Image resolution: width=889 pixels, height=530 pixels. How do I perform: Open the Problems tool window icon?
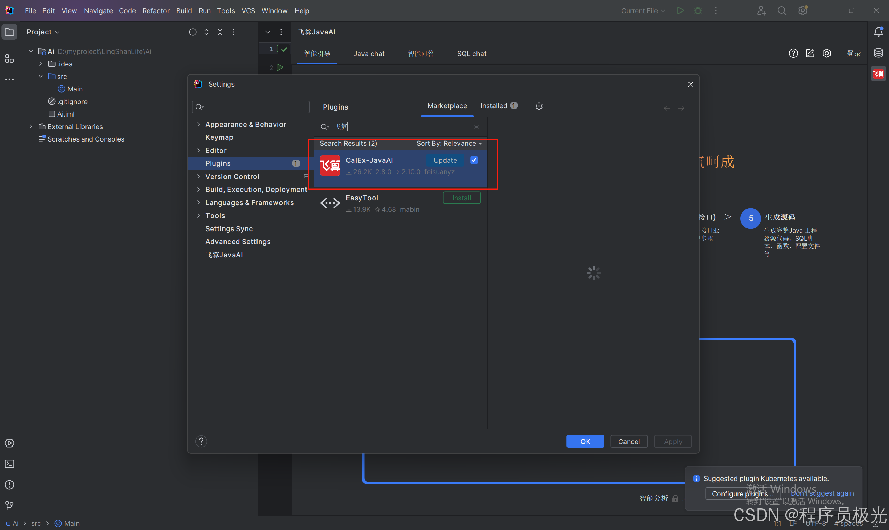[9, 485]
